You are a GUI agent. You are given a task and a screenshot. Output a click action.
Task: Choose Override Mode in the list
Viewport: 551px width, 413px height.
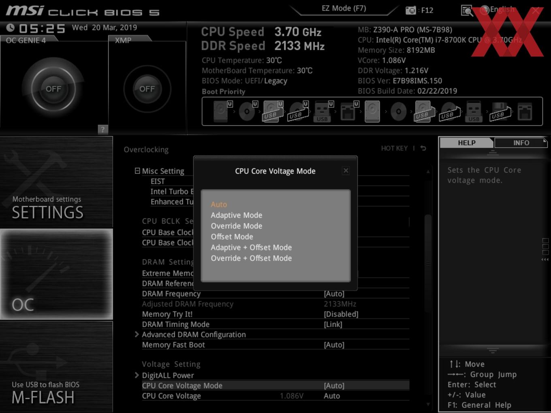(237, 226)
